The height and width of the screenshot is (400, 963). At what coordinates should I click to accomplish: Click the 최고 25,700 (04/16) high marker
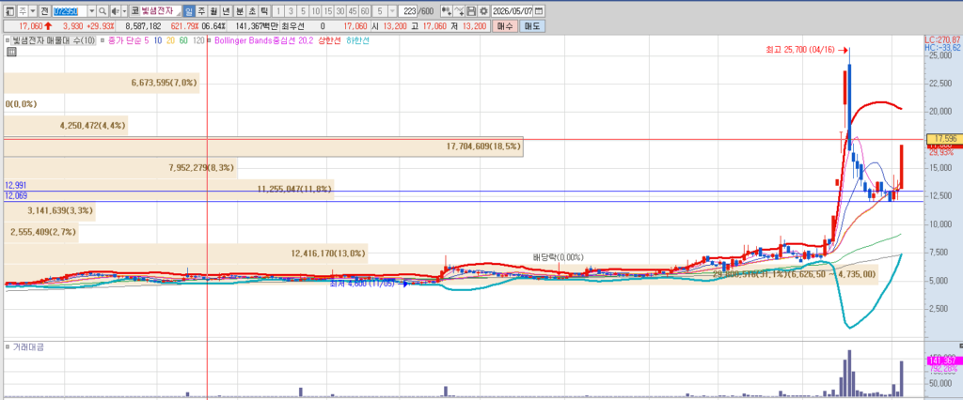point(805,50)
